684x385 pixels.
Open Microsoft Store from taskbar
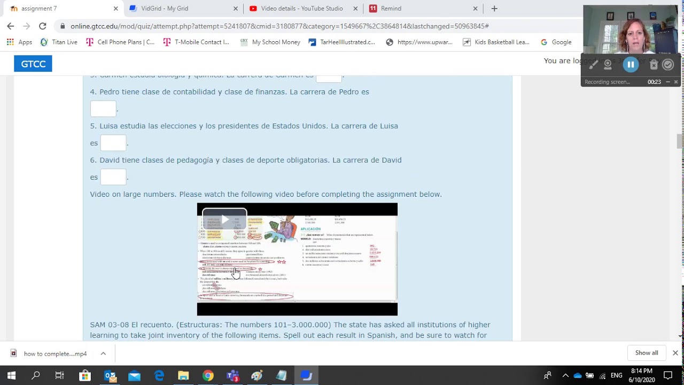click(84, 375)
